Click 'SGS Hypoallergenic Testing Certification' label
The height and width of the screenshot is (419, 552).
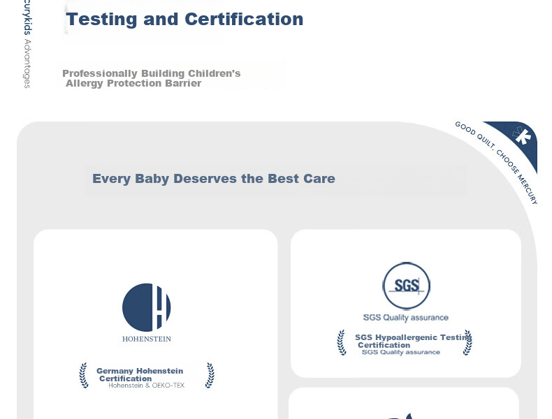(413, 341)
